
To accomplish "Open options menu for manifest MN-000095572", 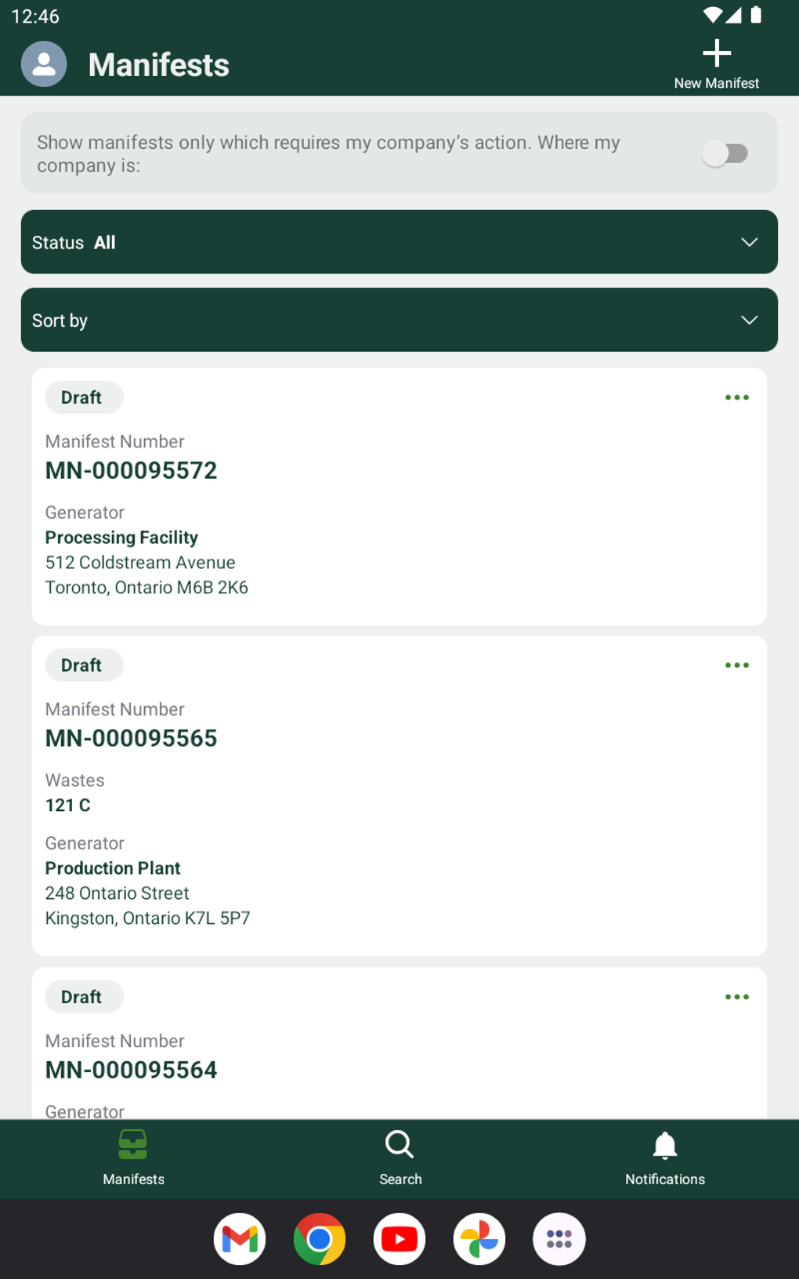I will click(736, 397).
